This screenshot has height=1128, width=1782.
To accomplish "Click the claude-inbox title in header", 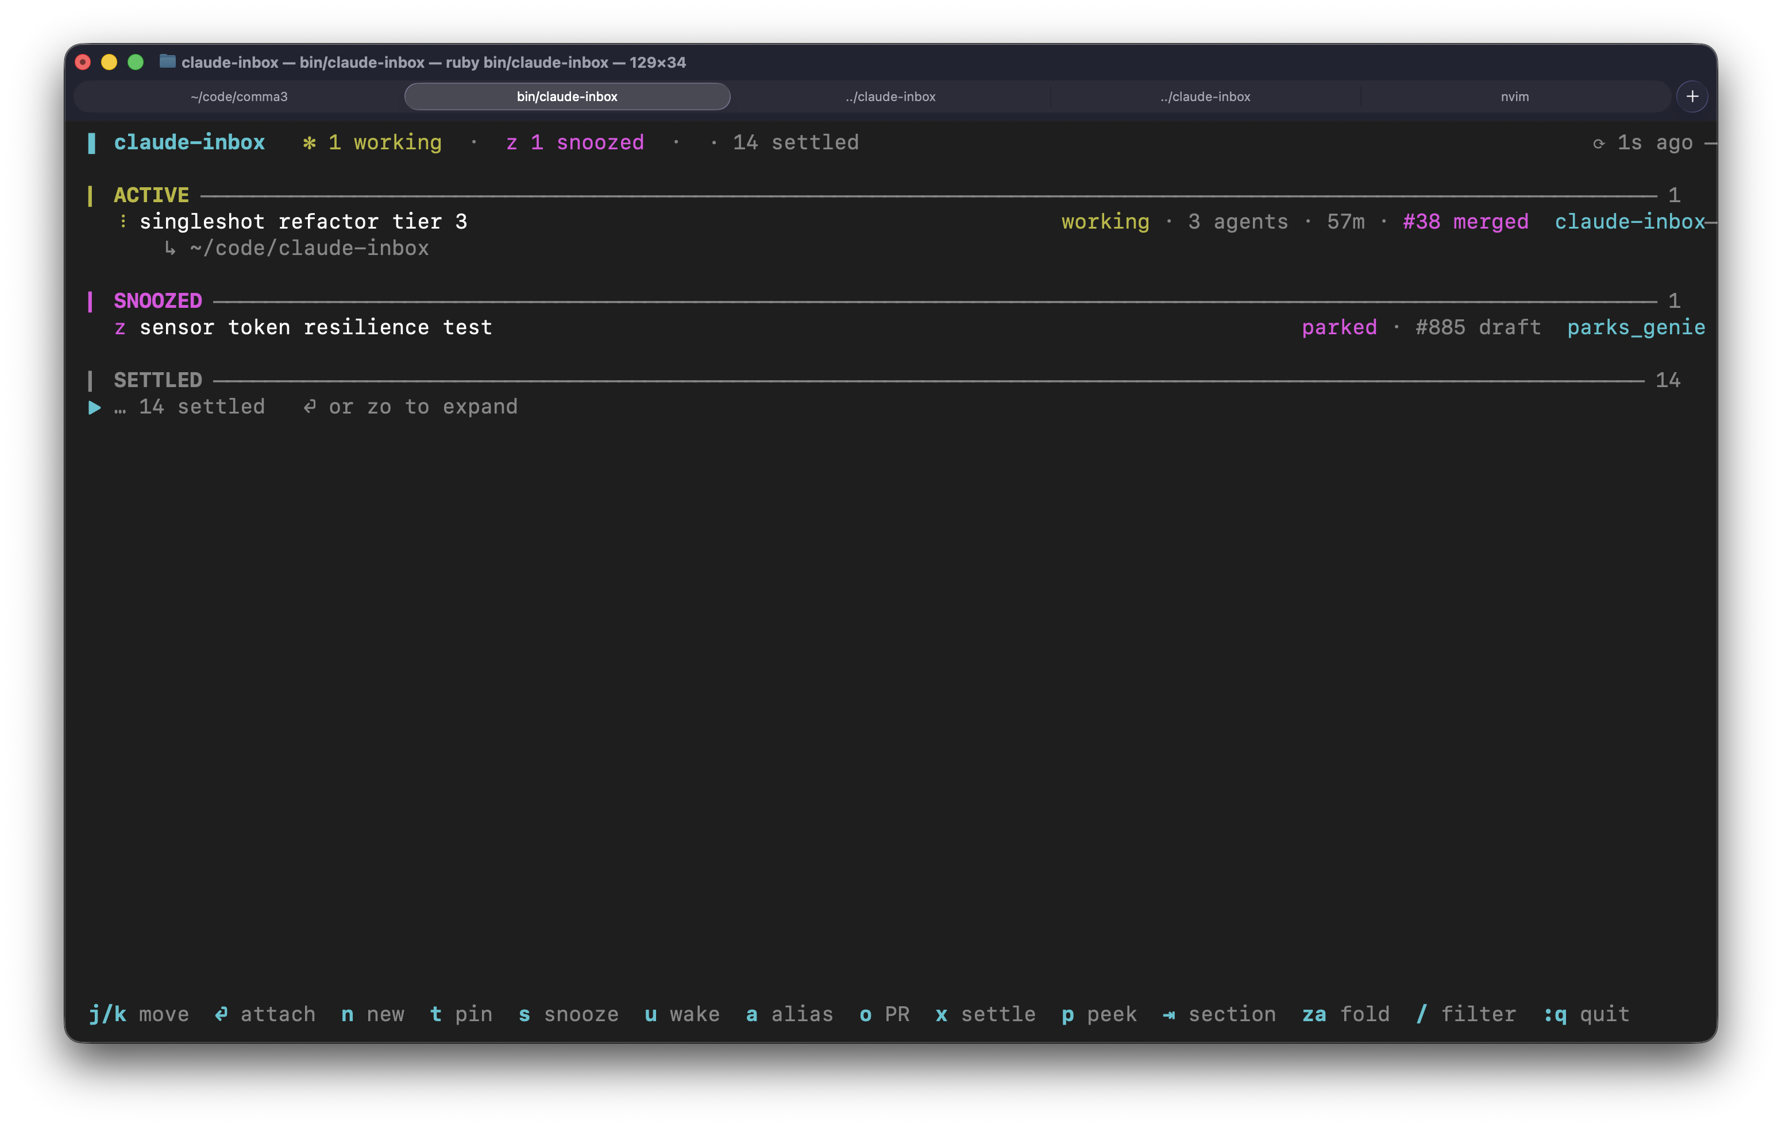I will coord(188,143).
